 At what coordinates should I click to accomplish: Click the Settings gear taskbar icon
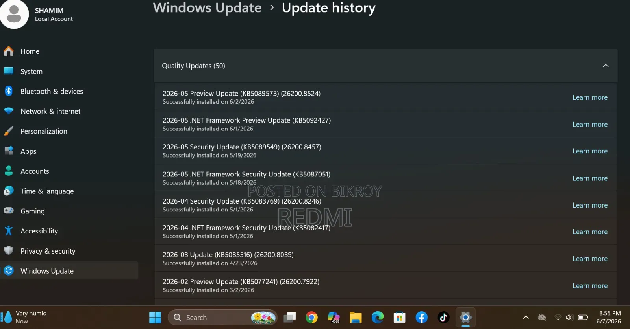(465, 318)
